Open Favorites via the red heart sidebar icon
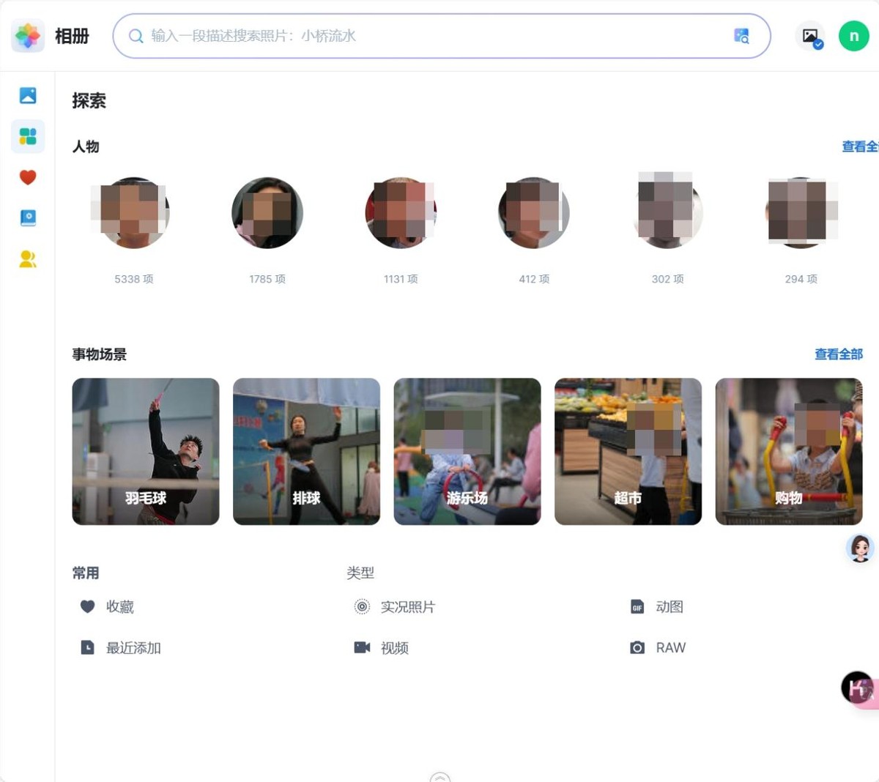The width and height of the screenshot is (879, 782). (x=28, y=177)
